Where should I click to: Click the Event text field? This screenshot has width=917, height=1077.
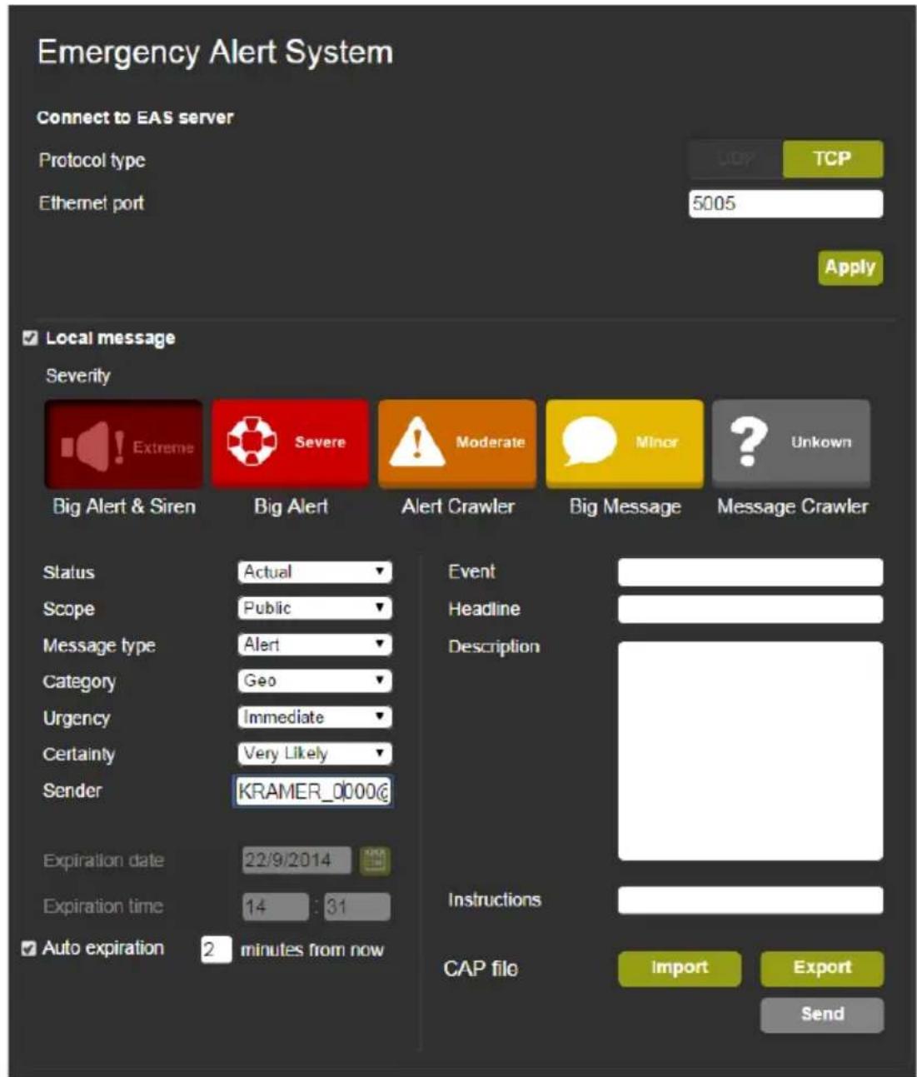[x=750, y=572]
